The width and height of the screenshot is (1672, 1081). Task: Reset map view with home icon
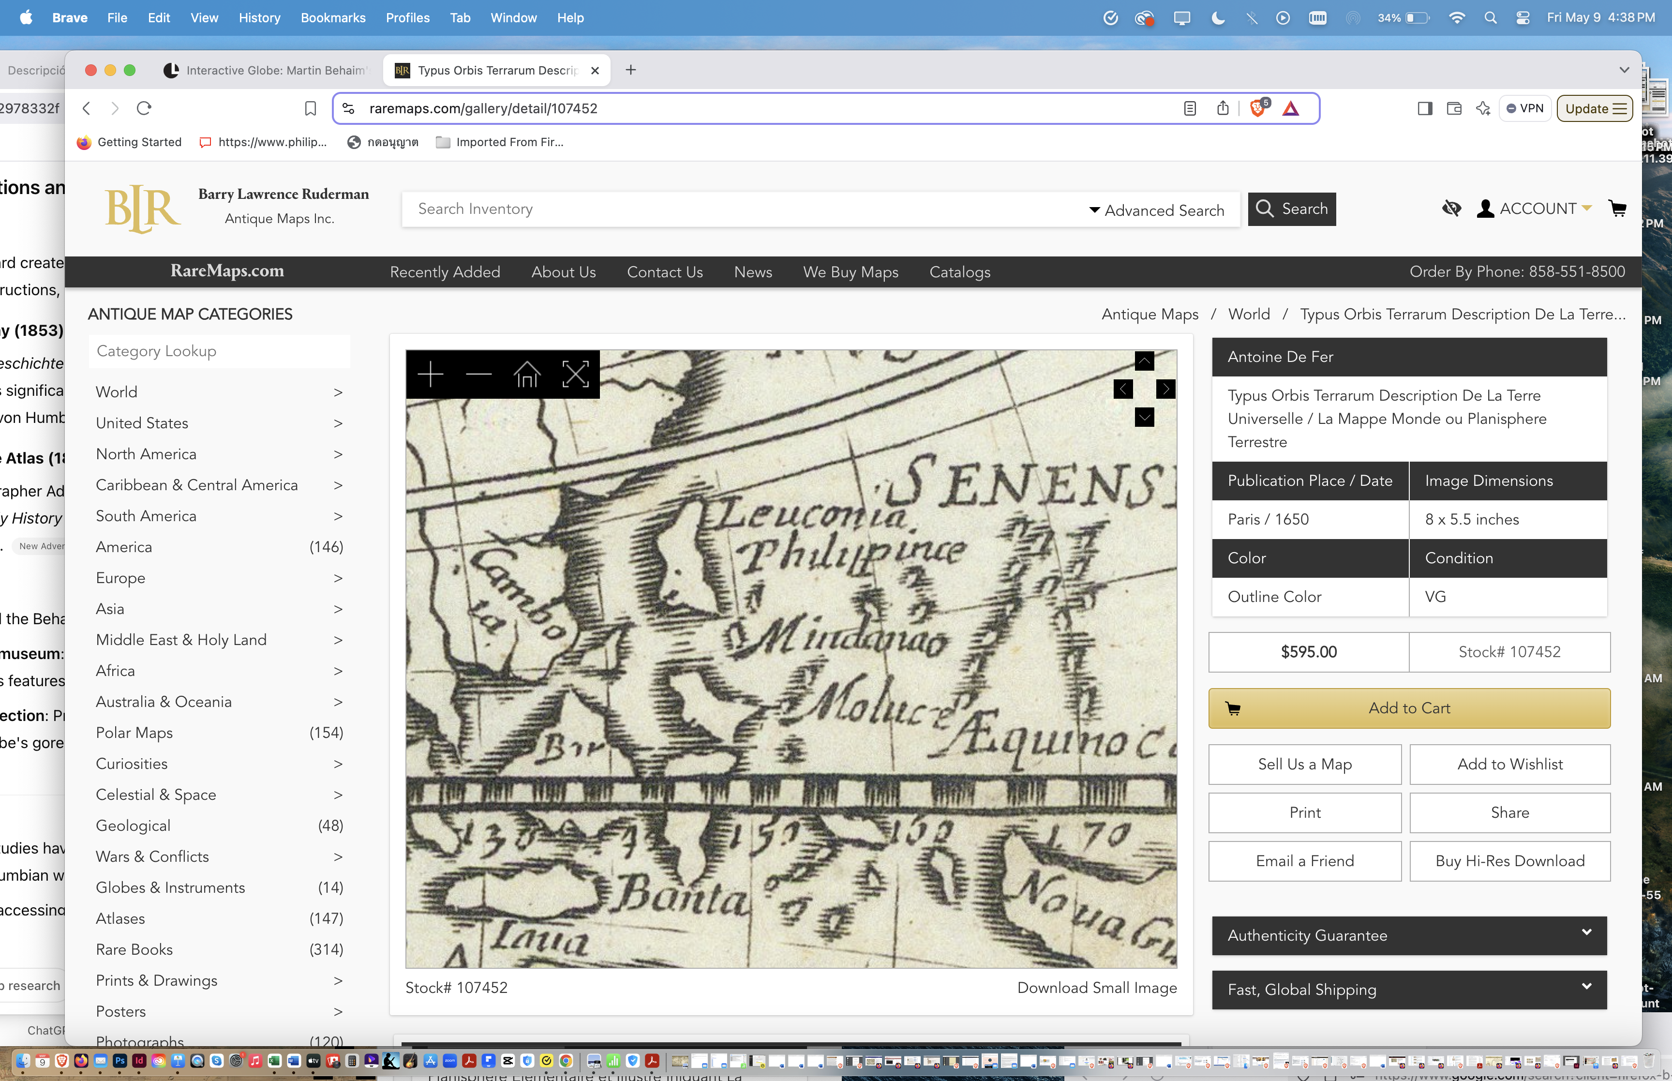click(527, 374)
